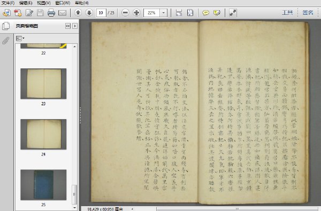
Task: Open the 工具 pane
Action: click(x=287, y=13)
